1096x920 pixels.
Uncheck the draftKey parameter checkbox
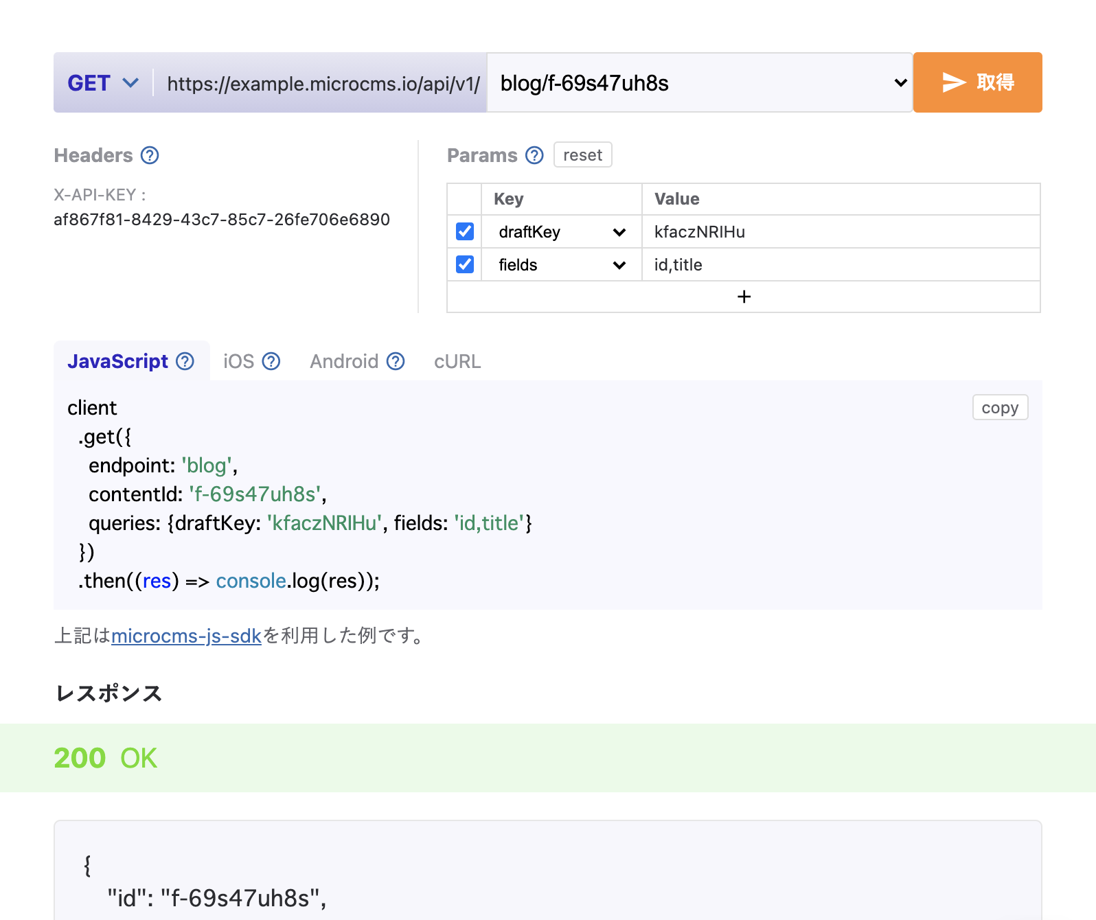(465, 232)
